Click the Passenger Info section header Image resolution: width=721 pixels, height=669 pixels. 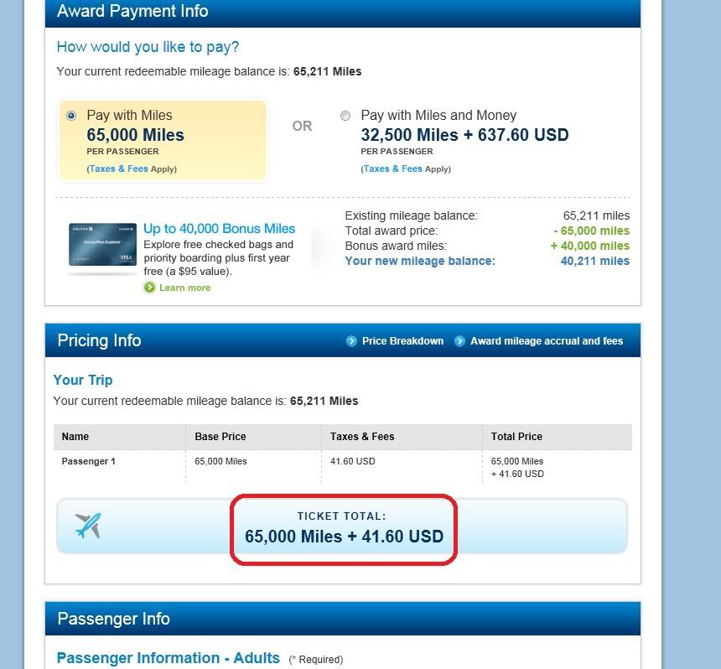113,619
